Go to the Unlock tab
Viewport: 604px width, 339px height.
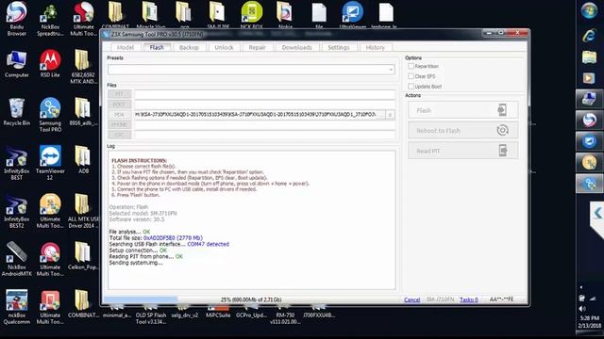224,47
